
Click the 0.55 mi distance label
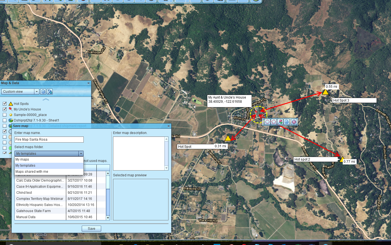tap(331, 87)
